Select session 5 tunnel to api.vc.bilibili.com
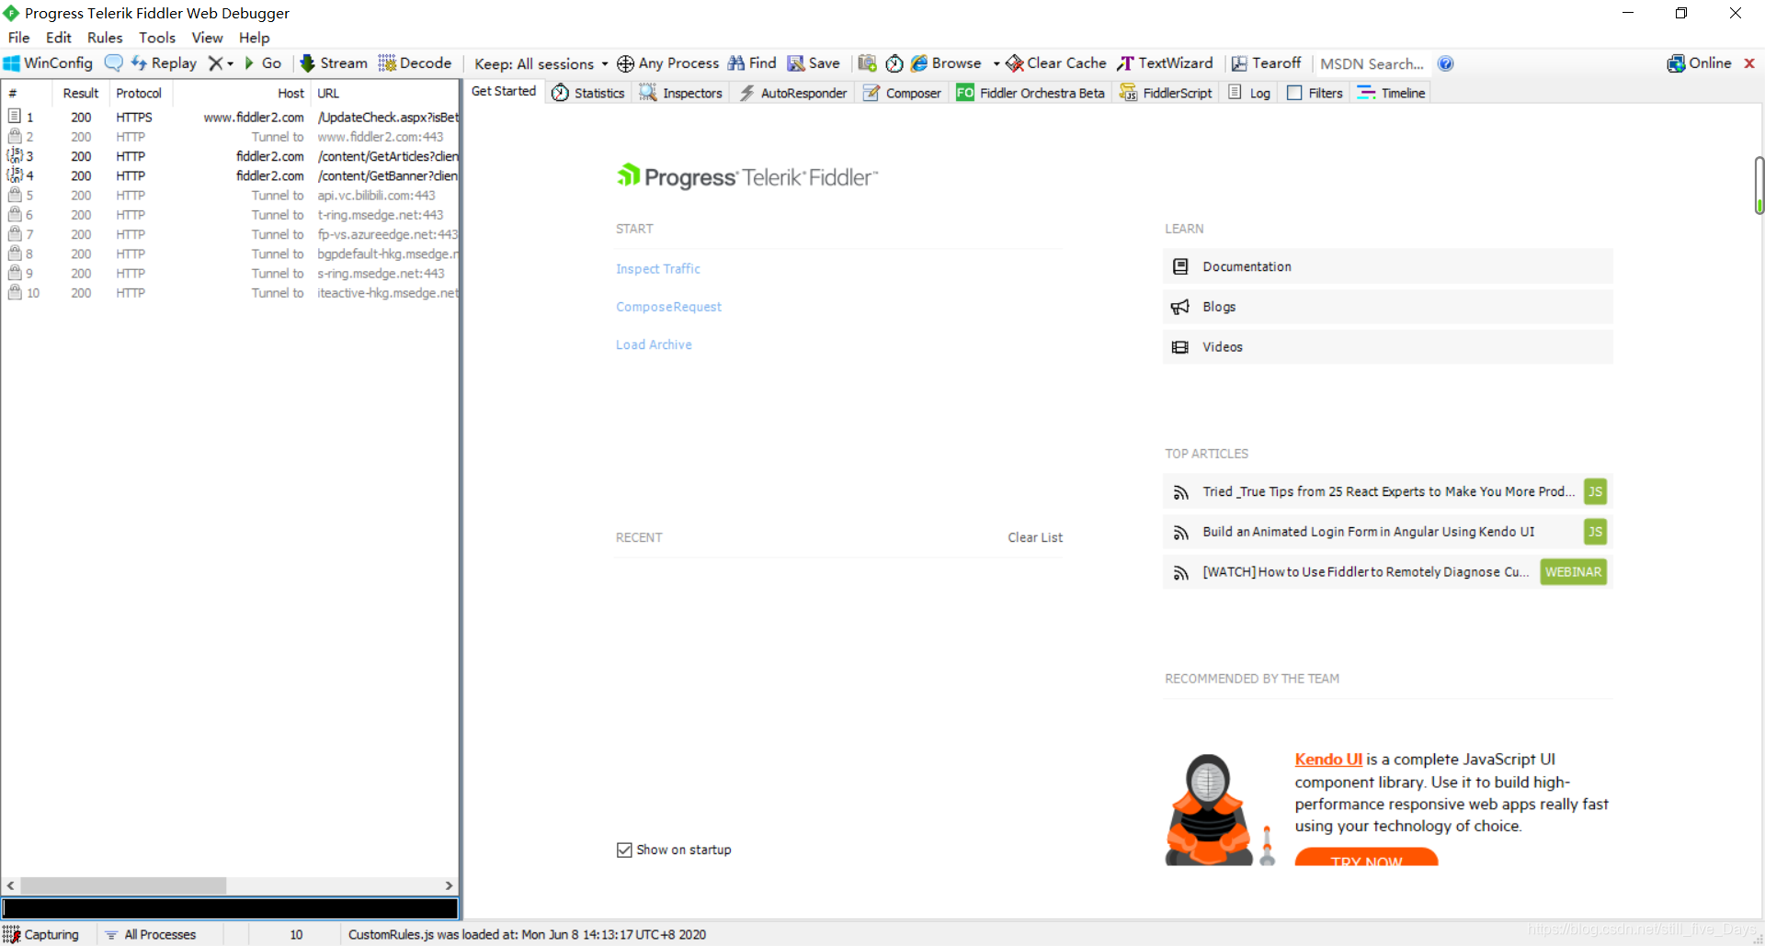 pos(230,196)
